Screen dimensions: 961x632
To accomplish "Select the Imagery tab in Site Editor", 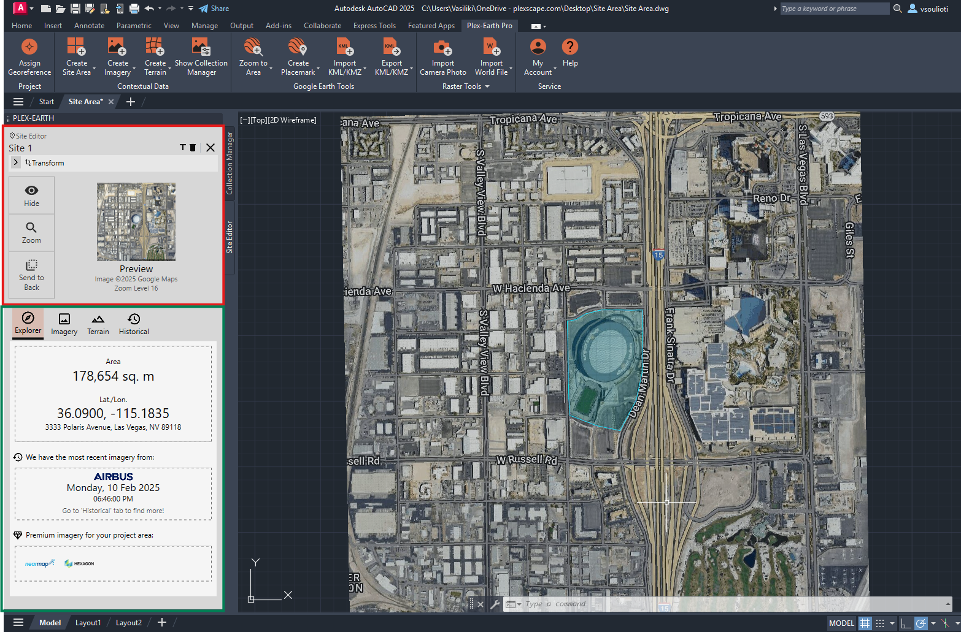I will [x=64, y=324].
